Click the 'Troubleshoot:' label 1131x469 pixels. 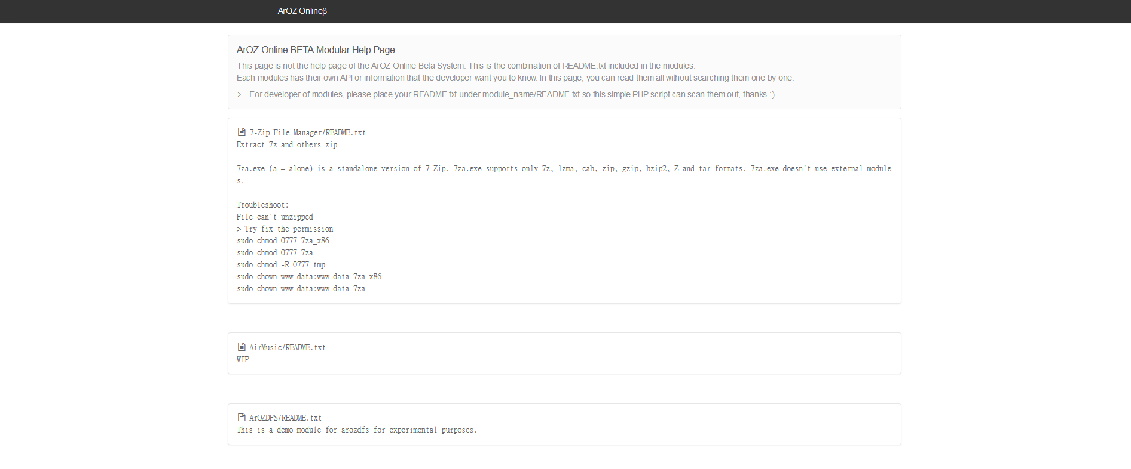262,205
